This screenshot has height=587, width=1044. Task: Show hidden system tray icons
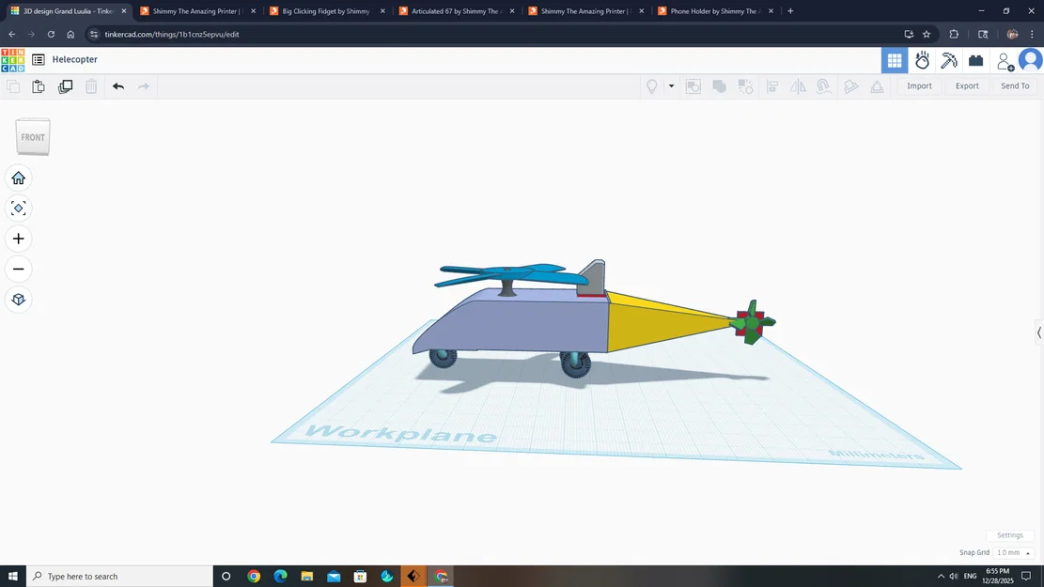[x=941, y=577]
